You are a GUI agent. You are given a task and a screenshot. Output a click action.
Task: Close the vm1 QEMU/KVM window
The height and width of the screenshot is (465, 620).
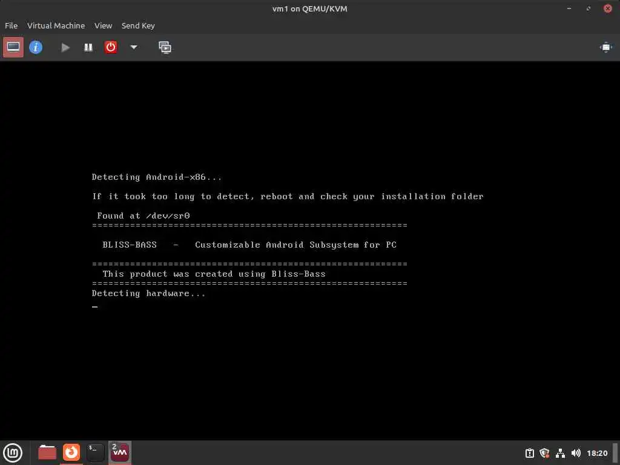click(x=608, y=8)
